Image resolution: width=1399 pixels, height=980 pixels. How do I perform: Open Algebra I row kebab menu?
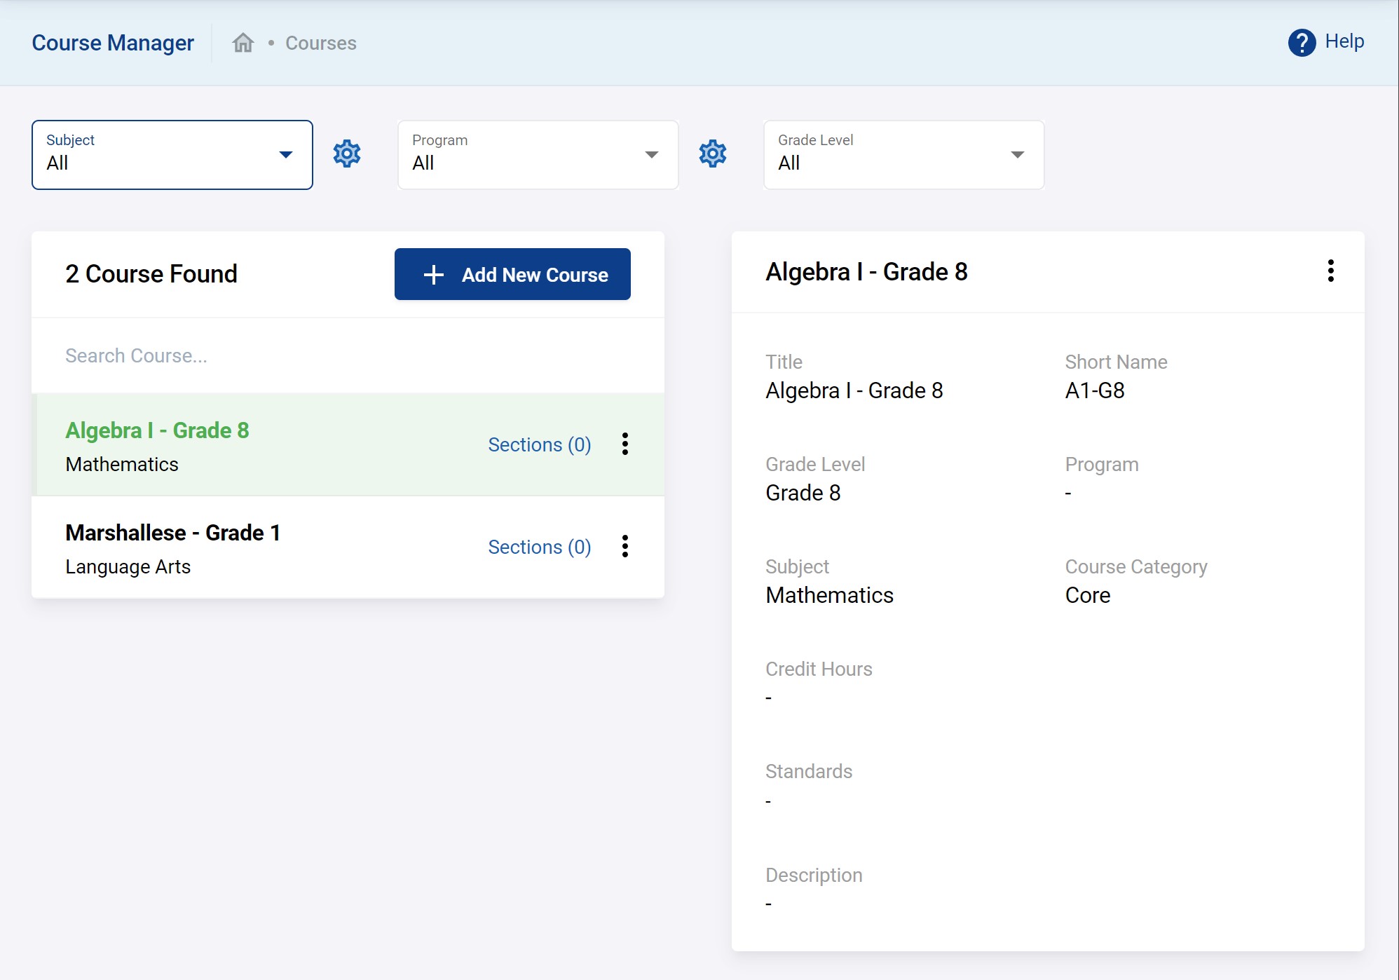[625, 444]
